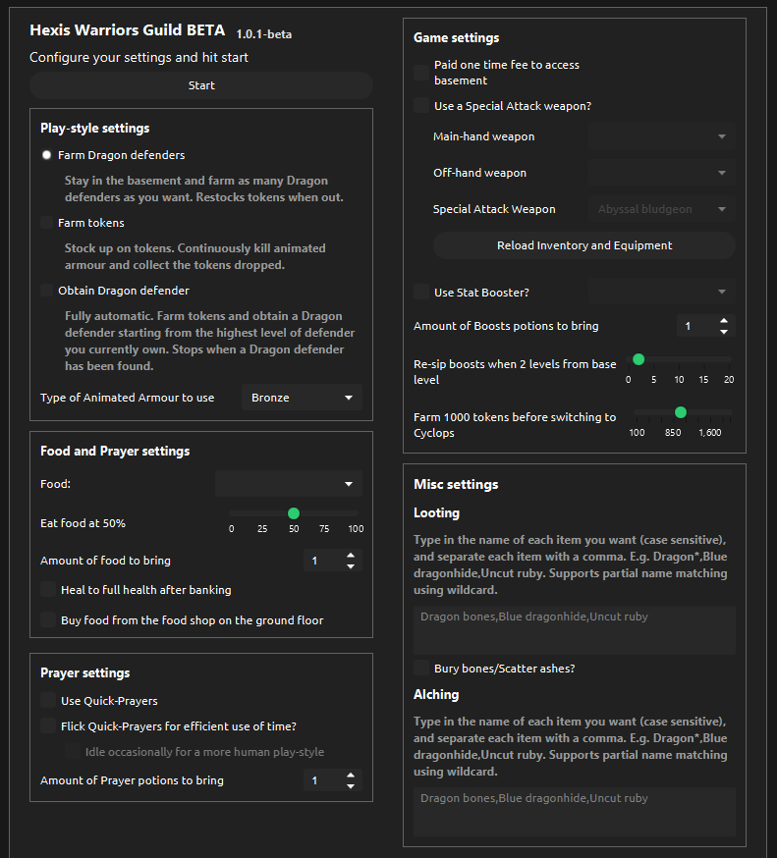The image size is (777, 858).
Task: Toggle Heal to full health after banking
Action: coord(48,590)
